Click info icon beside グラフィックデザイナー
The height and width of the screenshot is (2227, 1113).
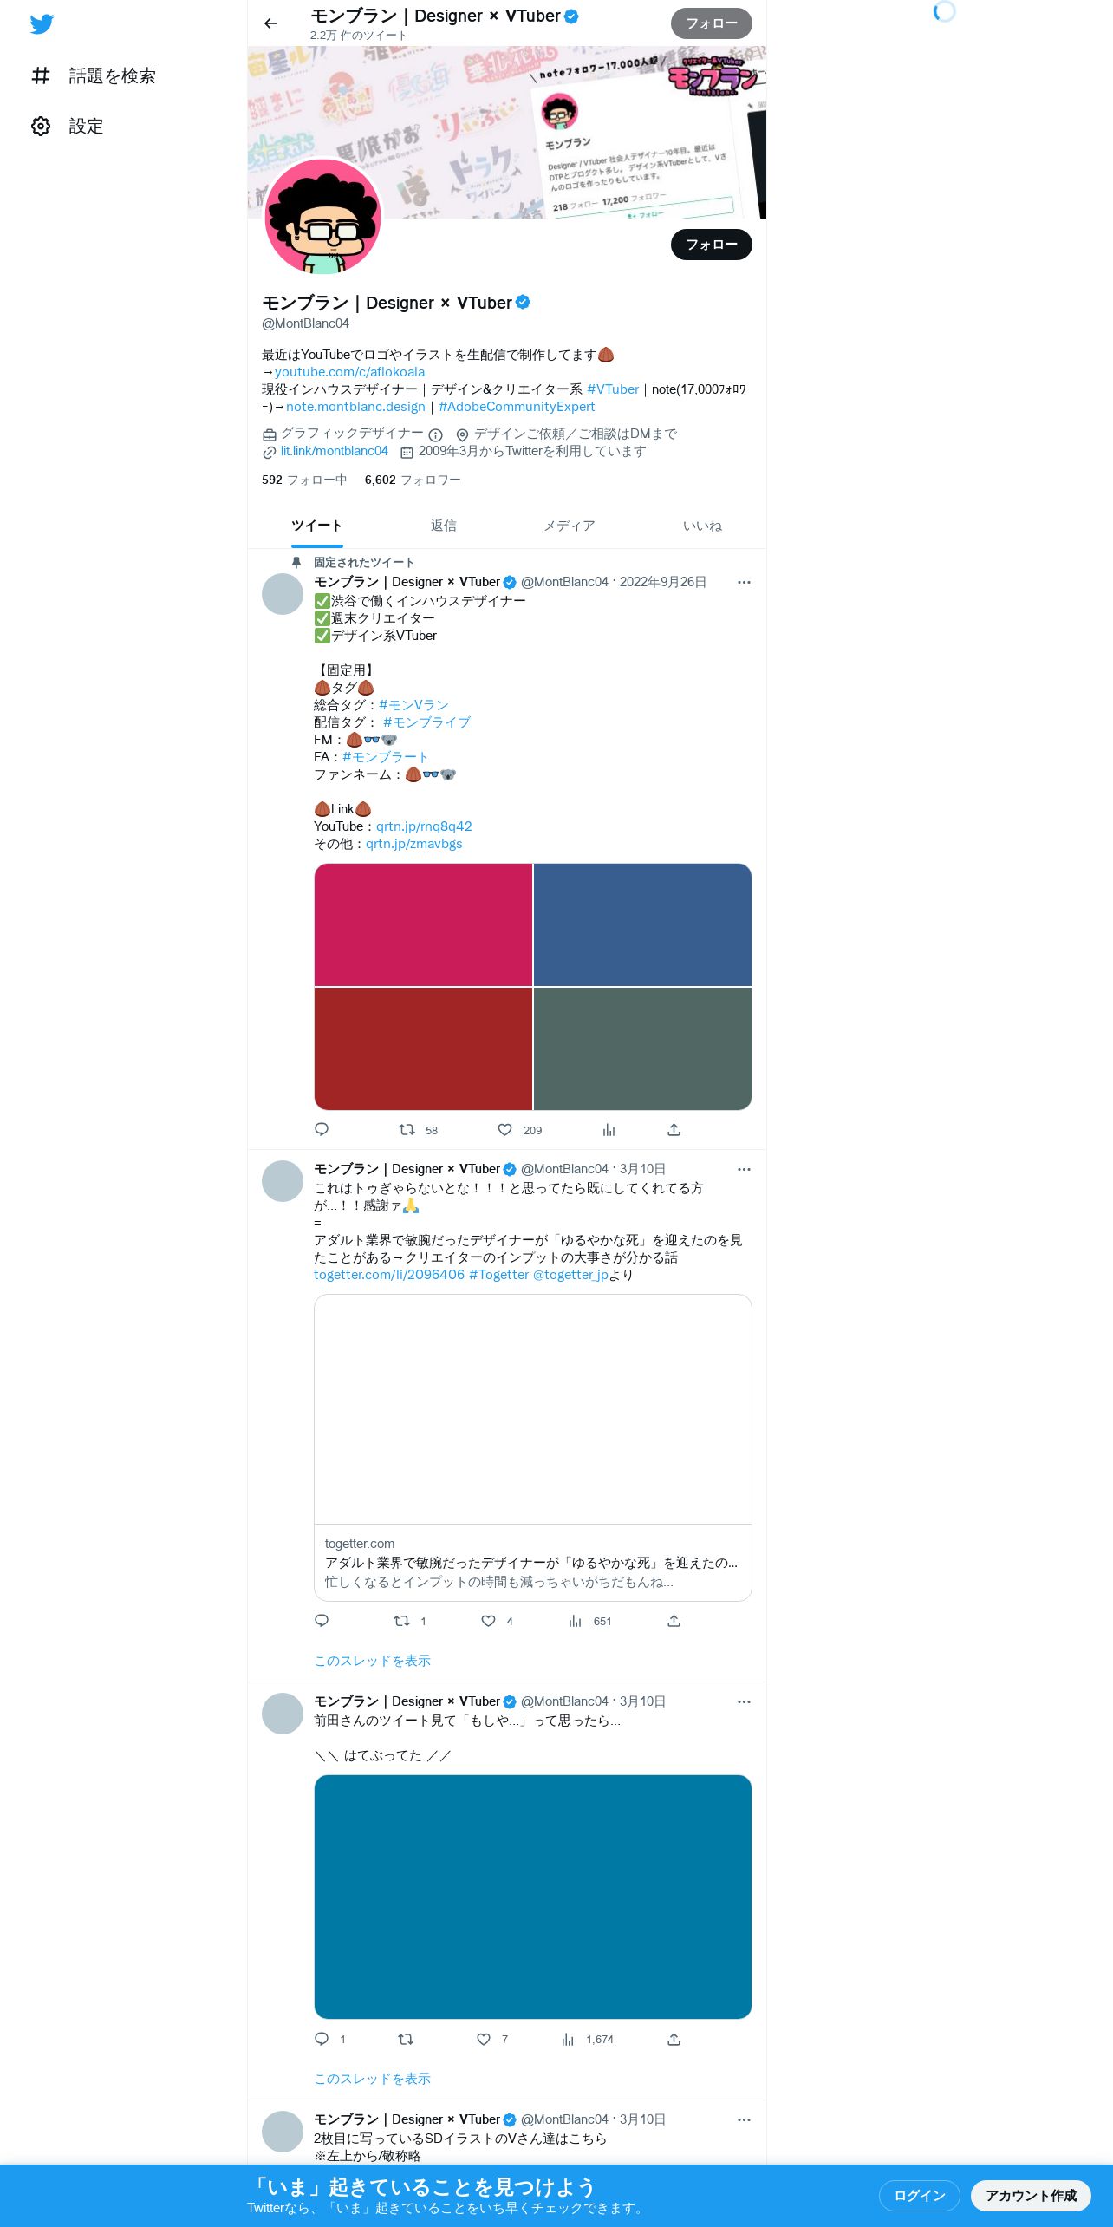point(436,434)
